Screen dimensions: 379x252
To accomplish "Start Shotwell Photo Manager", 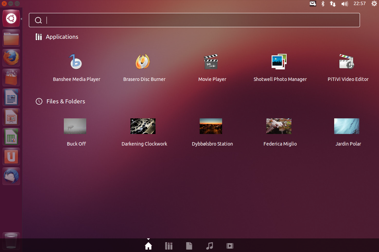I will click(x=280, y=66).
